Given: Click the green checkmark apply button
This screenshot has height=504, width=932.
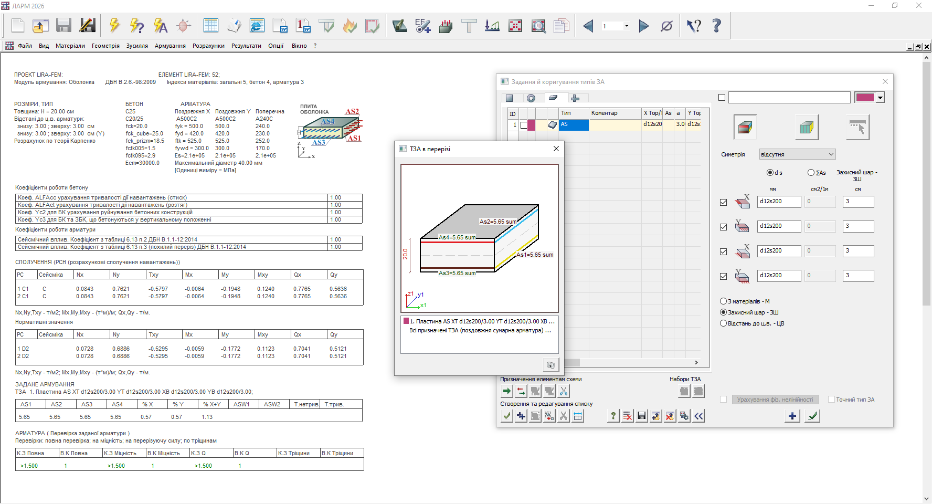Looking at the screenshot, I should (x=812, y=416).
